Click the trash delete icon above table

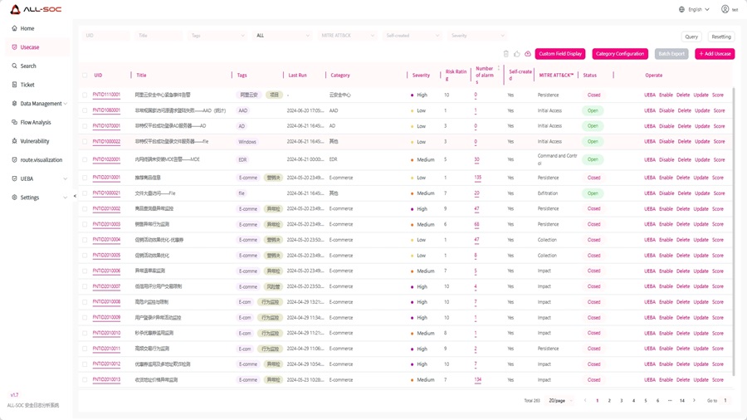[x=505, y=54]
